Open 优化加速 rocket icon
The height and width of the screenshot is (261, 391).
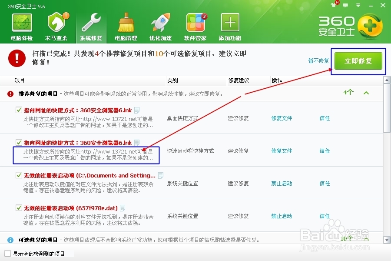coord(160,27)
